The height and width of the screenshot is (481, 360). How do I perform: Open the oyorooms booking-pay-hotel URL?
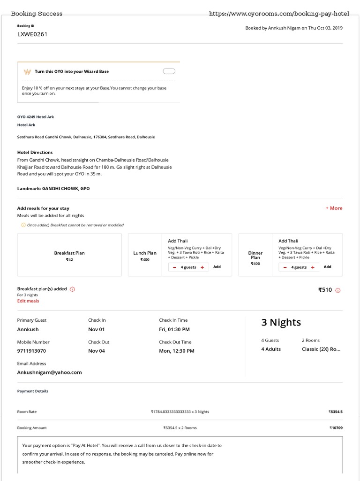279,14
